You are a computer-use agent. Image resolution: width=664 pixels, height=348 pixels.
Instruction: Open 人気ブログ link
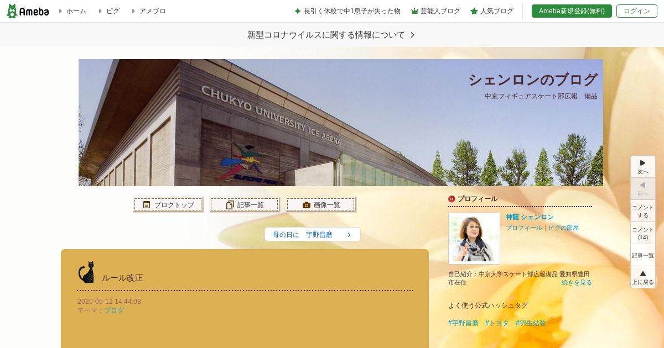[x=496, y=11]
